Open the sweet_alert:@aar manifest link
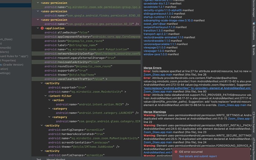 click(x=155, y=24)
